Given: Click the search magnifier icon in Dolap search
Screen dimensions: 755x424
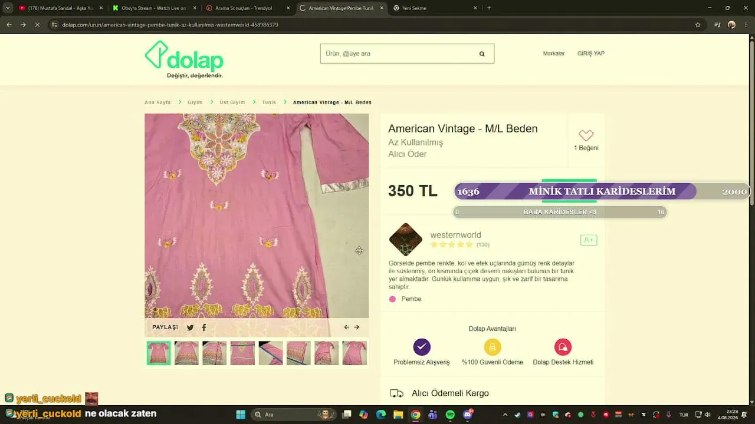Looking at the screenshot, I should (x=482, y=54).
